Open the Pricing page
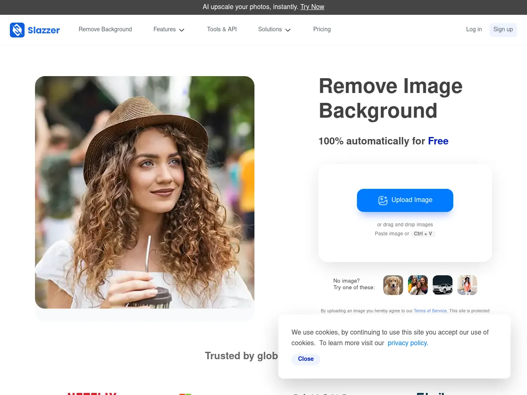The image size is (527, 395). click(322, 29)
